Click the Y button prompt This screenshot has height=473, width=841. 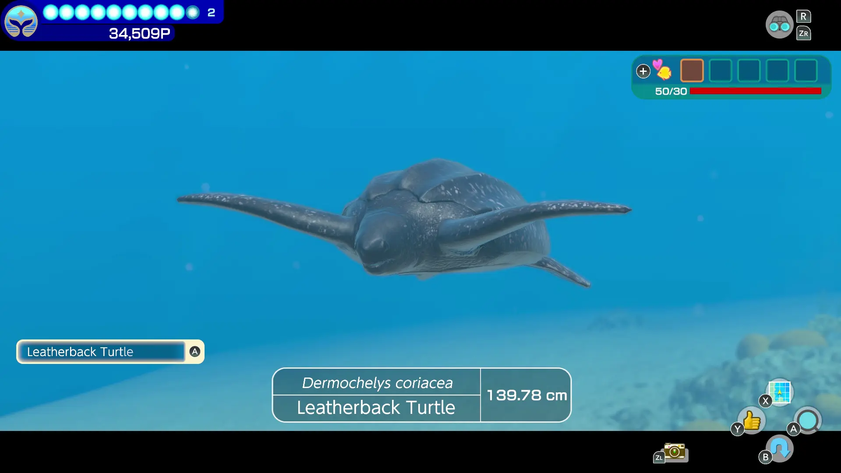(737, 429)
